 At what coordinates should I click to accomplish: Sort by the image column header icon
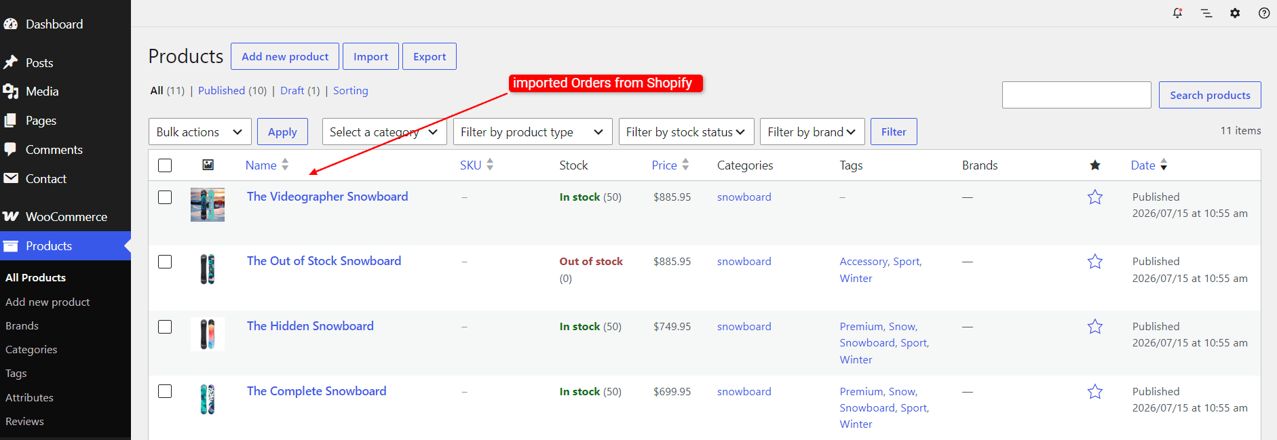(208, 165)
